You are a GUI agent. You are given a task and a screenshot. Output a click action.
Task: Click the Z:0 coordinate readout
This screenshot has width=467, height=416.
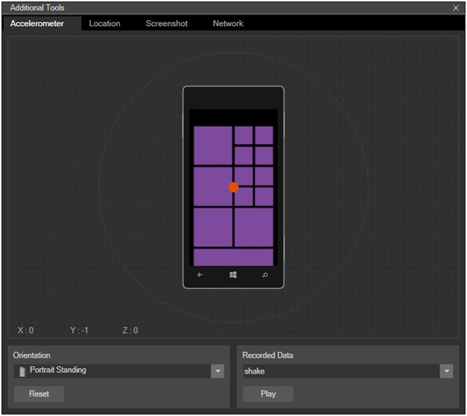(x=130, y=330)
